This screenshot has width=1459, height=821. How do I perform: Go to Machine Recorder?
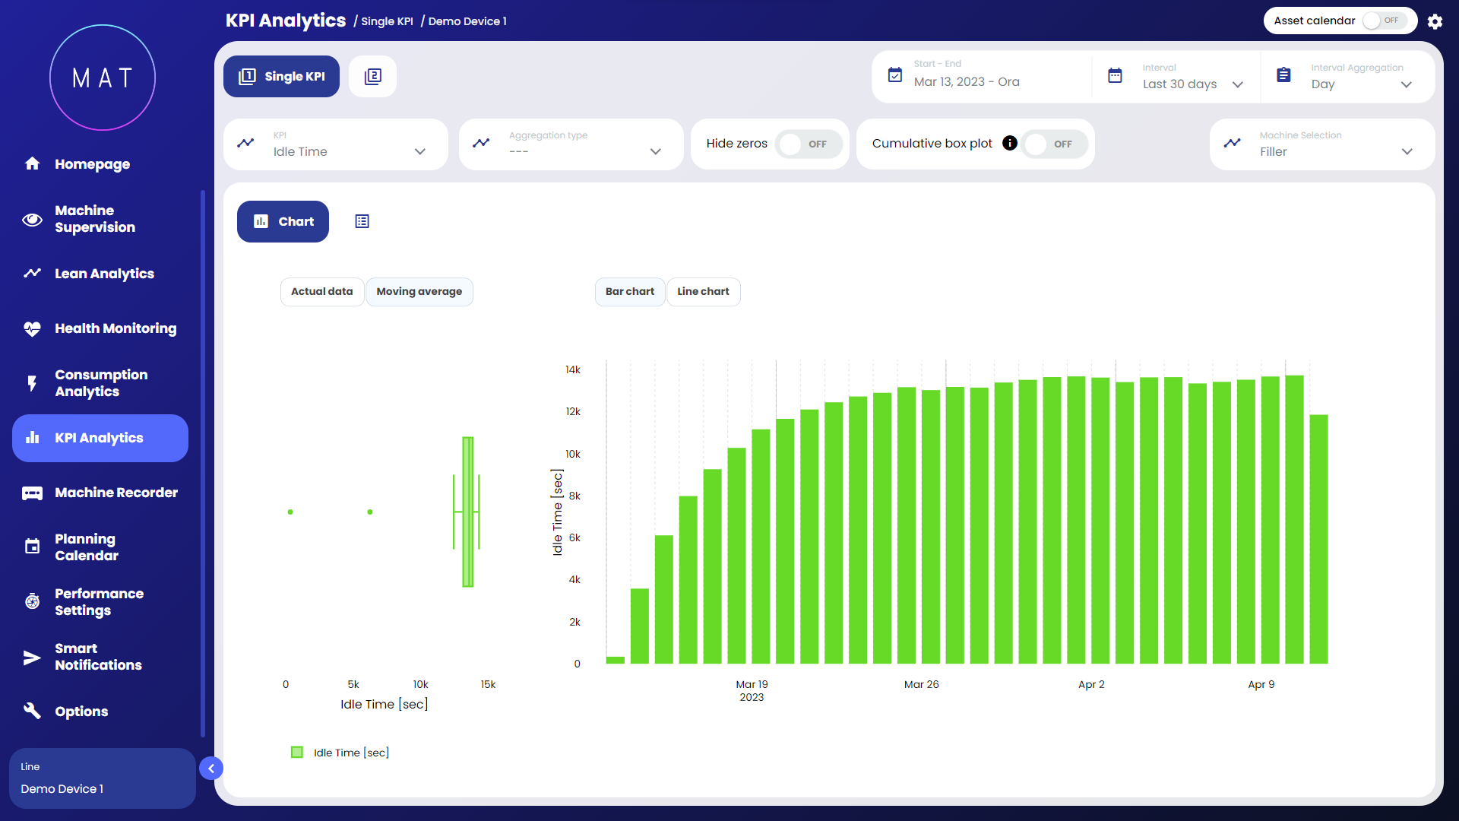tap(116, 493)
